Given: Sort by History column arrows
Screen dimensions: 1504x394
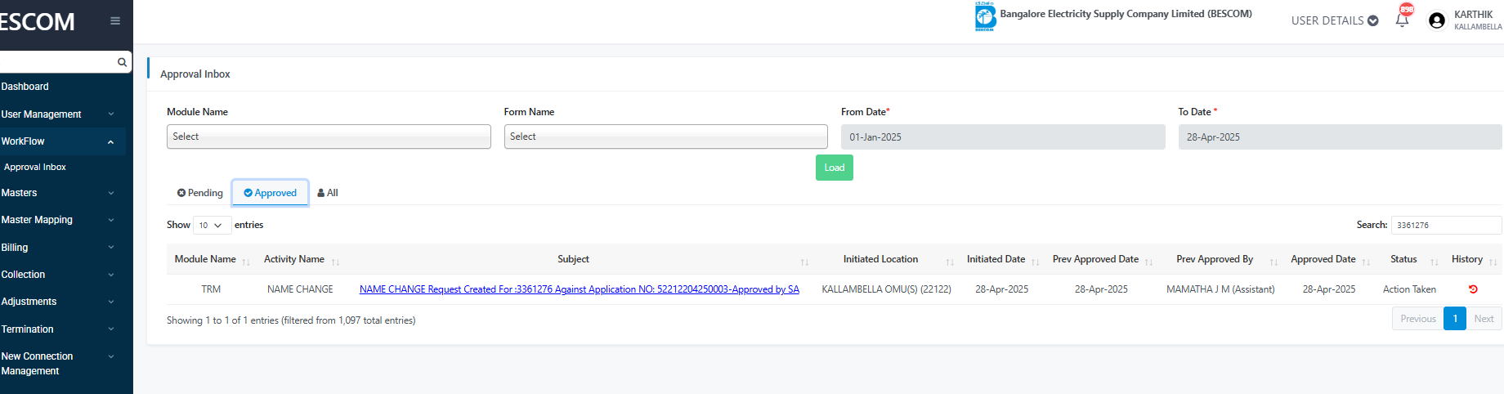Looking at the screenshot, I should (1493, 262).
